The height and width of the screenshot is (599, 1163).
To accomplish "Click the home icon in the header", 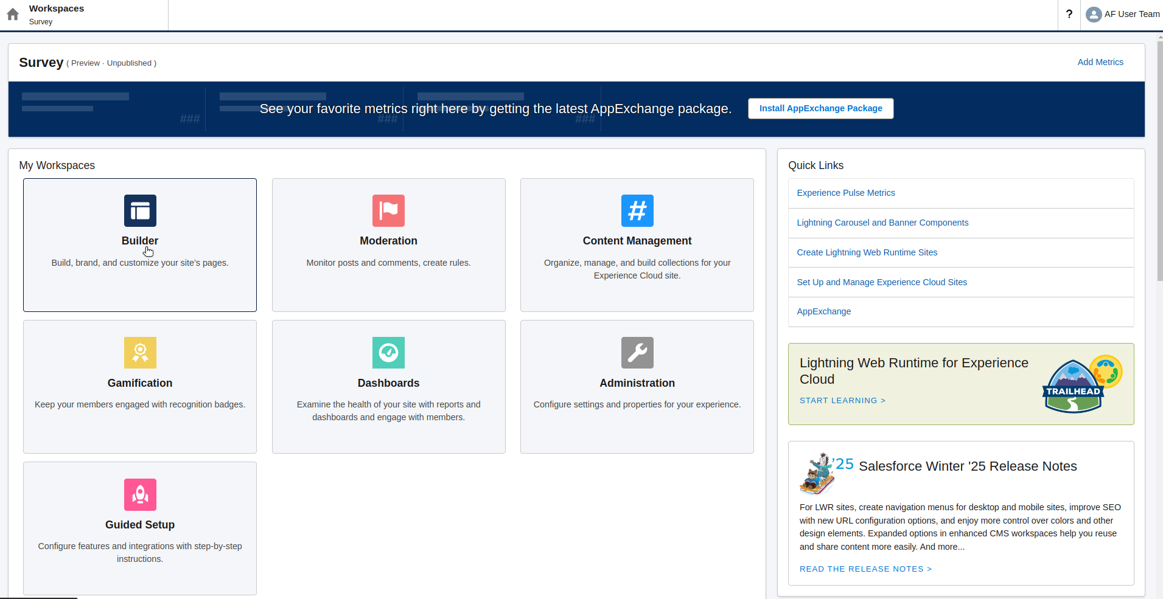I will pos(12,13).
